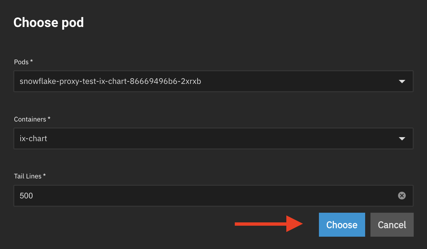Select the snowflake-proxy-test-ix-chart pod name text
The image size is (427, 249).
click(x=110, y=81)
